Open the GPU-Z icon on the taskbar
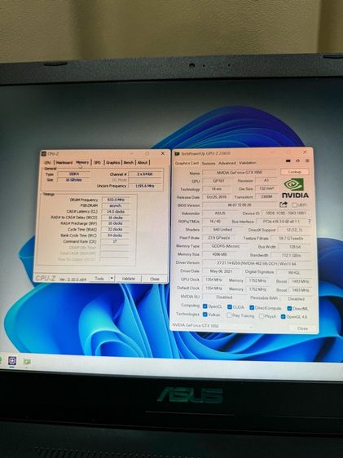The image size is (343, 458). (27, 362)
